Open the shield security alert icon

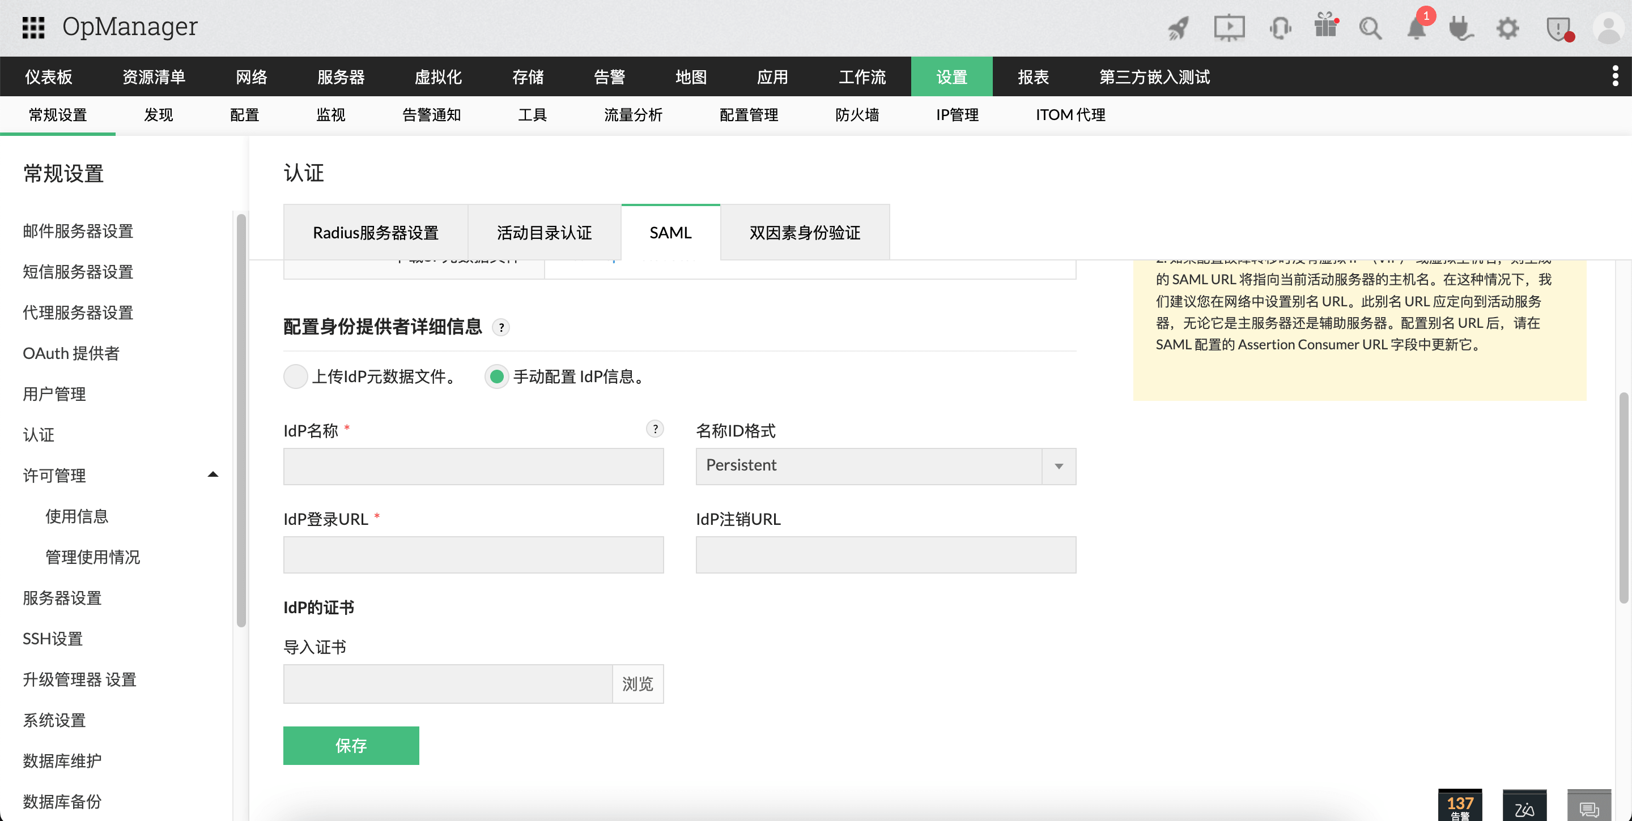click(x=1558, y=28)
